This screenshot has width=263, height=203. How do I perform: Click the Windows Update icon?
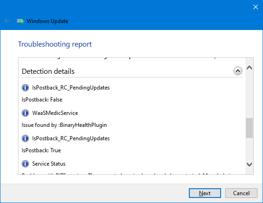[20, 21]
